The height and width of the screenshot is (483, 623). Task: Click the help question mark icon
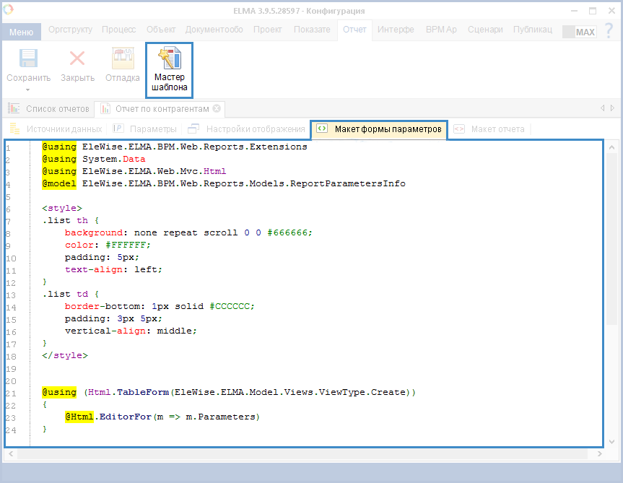tap(609, 30)
